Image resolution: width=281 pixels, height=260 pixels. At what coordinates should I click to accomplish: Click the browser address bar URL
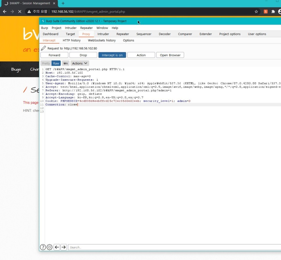coord(88,12)
